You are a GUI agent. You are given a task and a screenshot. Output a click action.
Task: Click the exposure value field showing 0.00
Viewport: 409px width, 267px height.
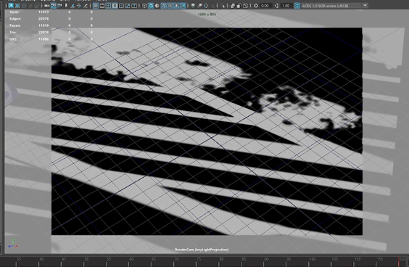265,6
